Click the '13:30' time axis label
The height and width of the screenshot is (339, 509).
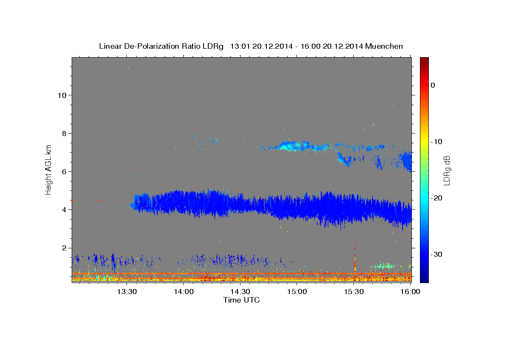click(x=127, y=292)
